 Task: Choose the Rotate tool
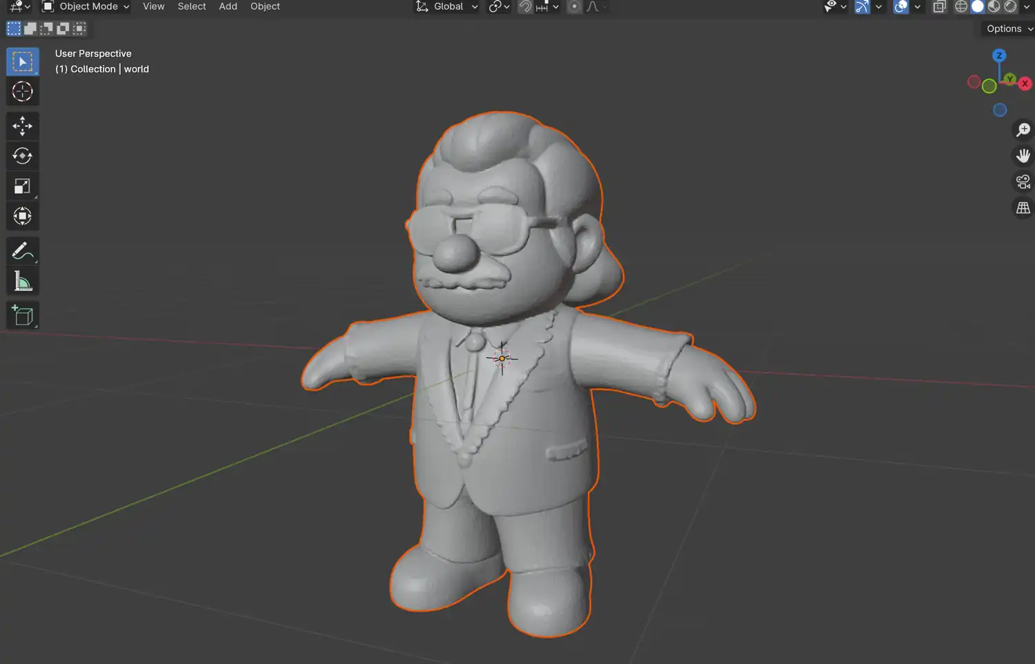[23, 156]
